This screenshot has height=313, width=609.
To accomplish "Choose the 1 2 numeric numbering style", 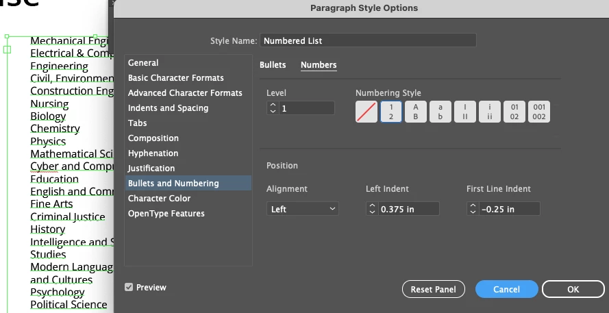I will 391,112.
